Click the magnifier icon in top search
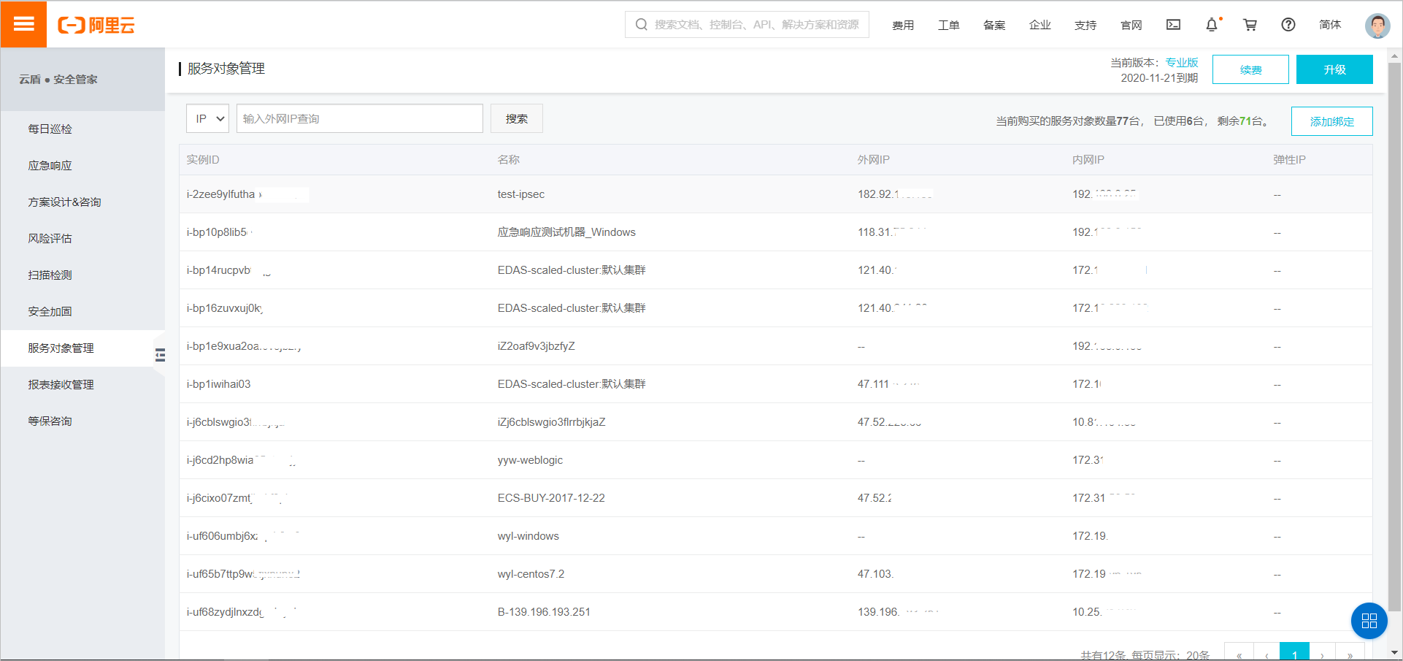Viewport: 1403px width, 661px height. (642, 25)
